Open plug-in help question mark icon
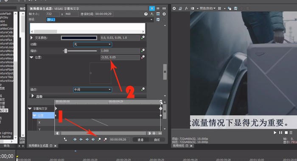297x161 pixels. coord(146,14)
